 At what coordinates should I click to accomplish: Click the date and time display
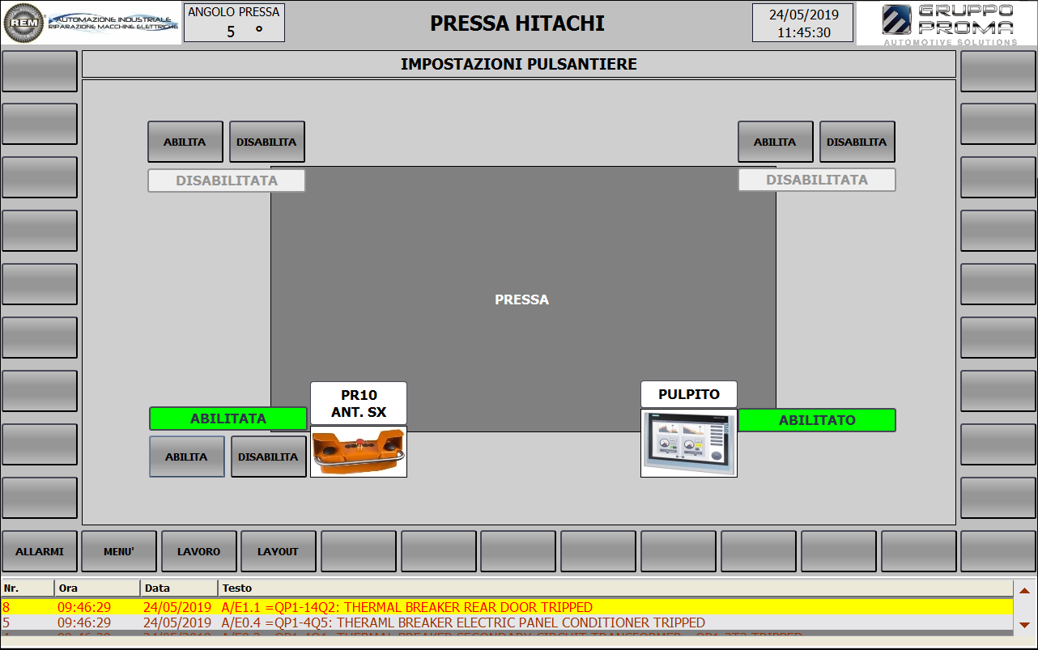pyautogui.click(x=803, y=23)
